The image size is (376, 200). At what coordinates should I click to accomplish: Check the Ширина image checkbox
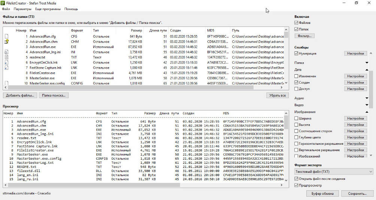point(296,118)
